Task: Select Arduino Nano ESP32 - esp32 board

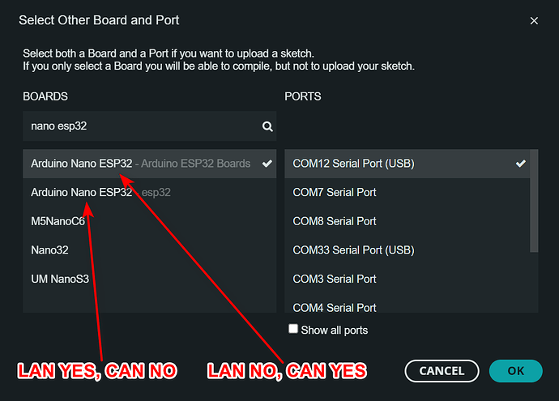Action: (100, 192)
